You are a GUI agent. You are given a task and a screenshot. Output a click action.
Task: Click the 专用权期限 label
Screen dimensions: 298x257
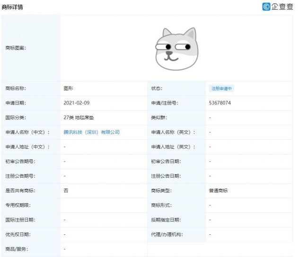18,205
